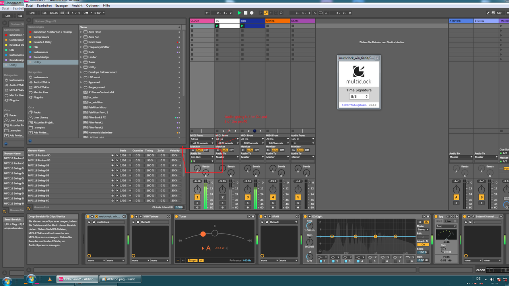Adjust the CLOCK track Send A knob
The width and height of the screenshot is (509, 286).
197,169
